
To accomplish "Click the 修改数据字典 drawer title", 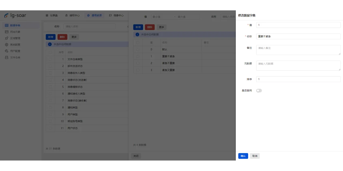I will [247, 15].
